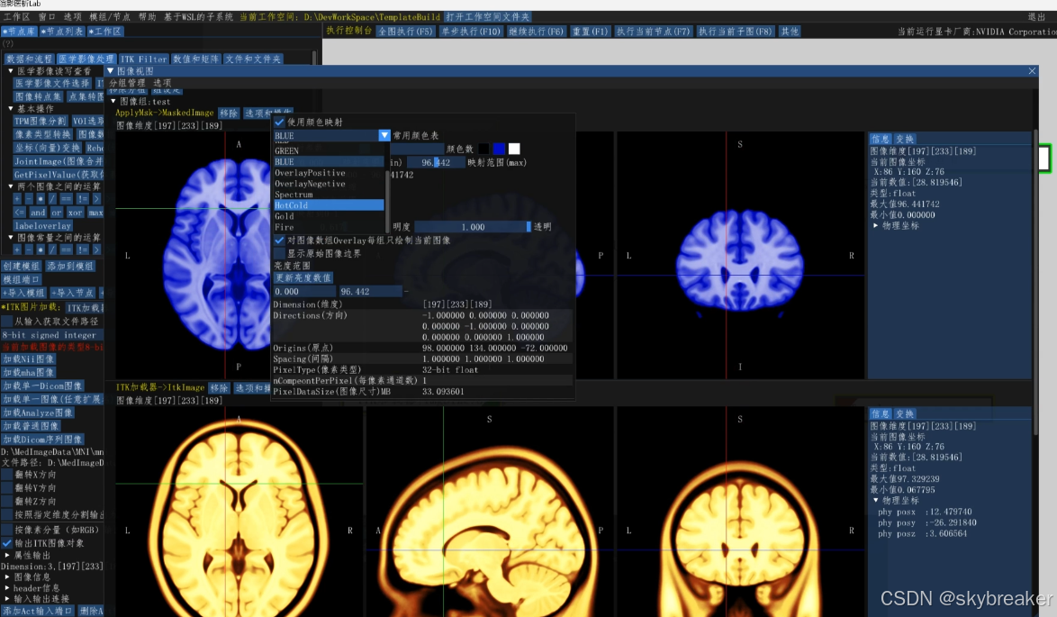Screen dimensions: 1057x617
Task: Collapse the 医学影像读写查看 section
Action: pyautogui.click(x=10, y=71)
